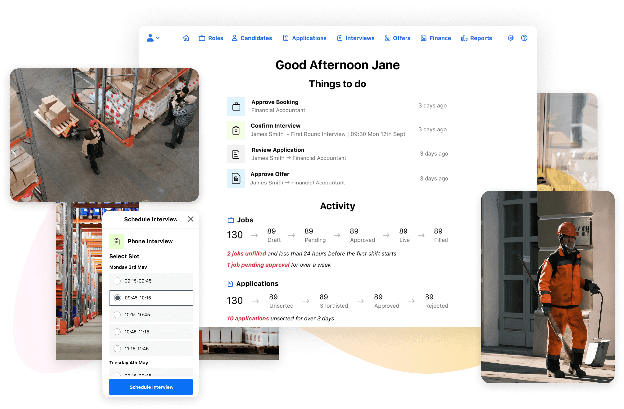This screenshot has height=409, width=624.
Task: Open settings via the gear icon
Action: click(510, 38)
